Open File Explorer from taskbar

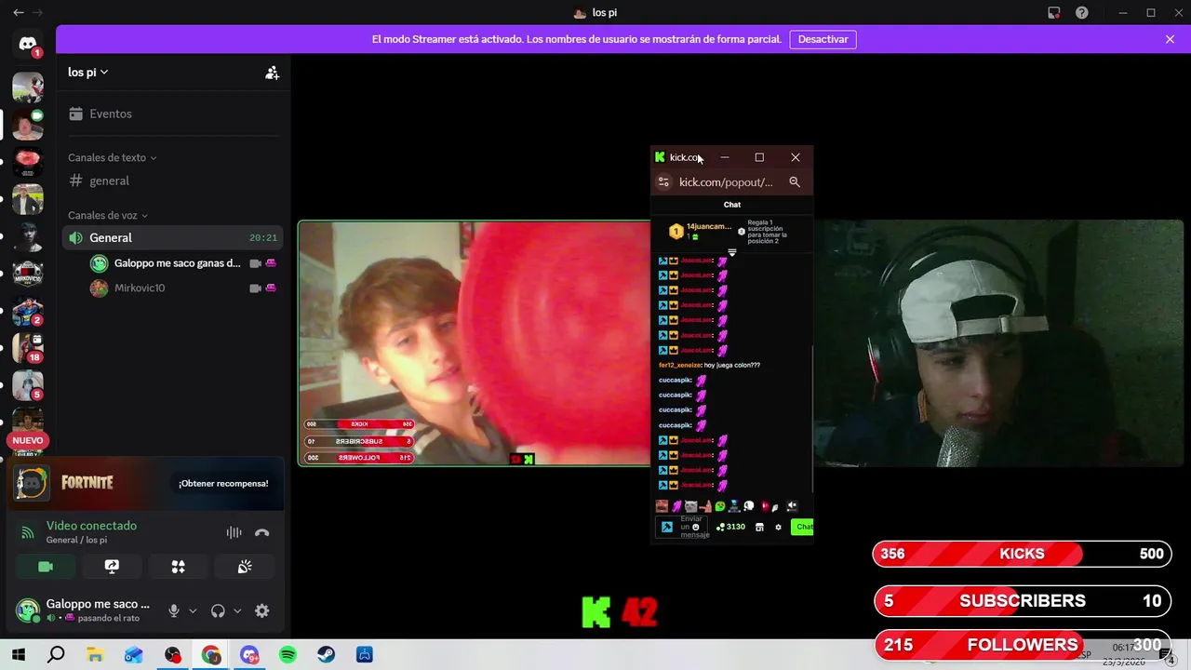coord(95,655)
